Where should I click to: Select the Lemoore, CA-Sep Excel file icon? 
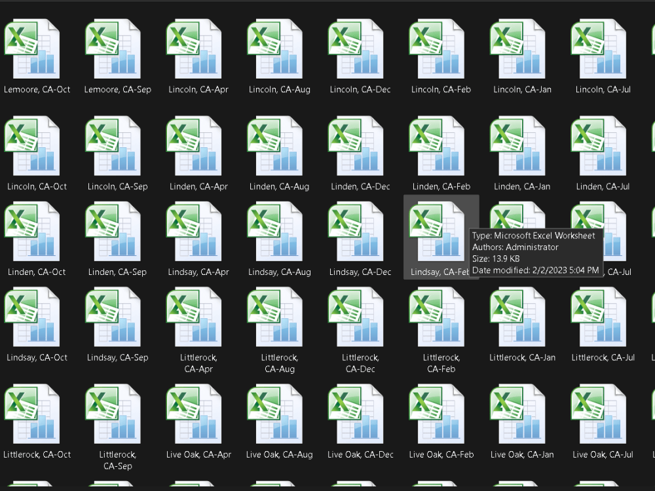pos(113,49)
